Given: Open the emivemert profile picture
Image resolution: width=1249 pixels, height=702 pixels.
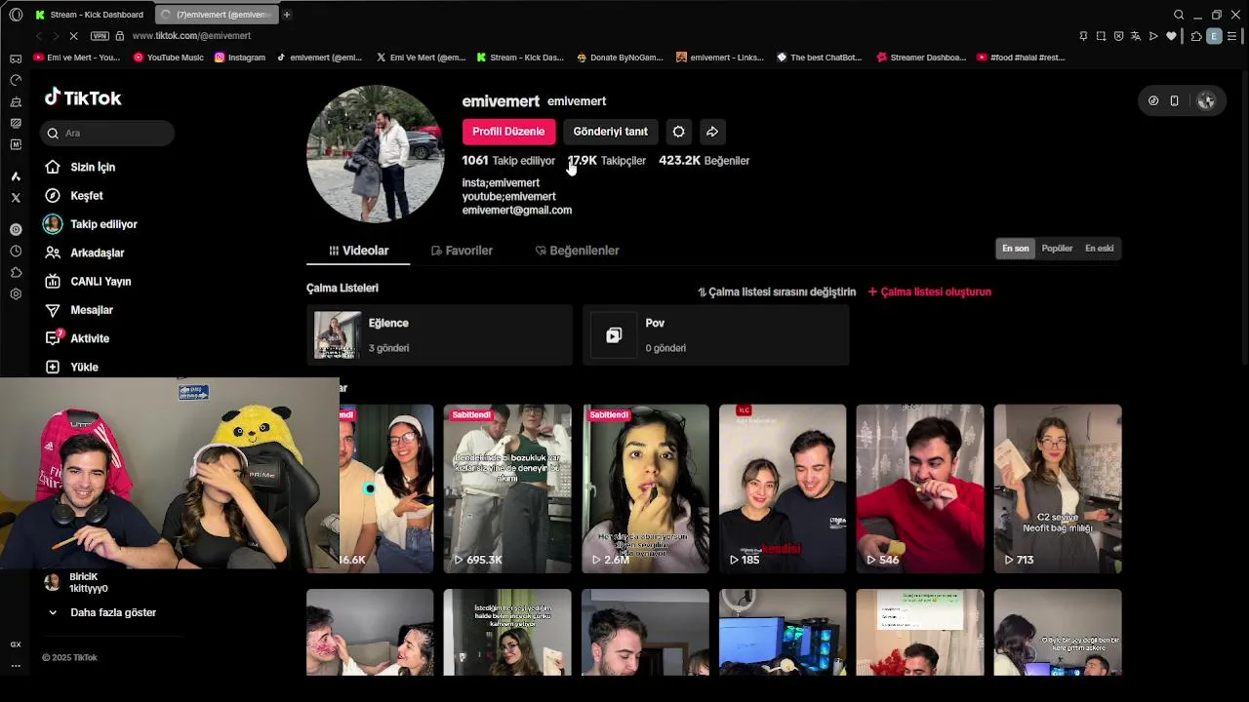Looking at the screenshot, I should click(376, 154).
